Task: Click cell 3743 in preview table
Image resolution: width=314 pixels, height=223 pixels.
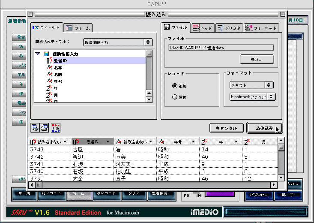Action: (50, 149)
